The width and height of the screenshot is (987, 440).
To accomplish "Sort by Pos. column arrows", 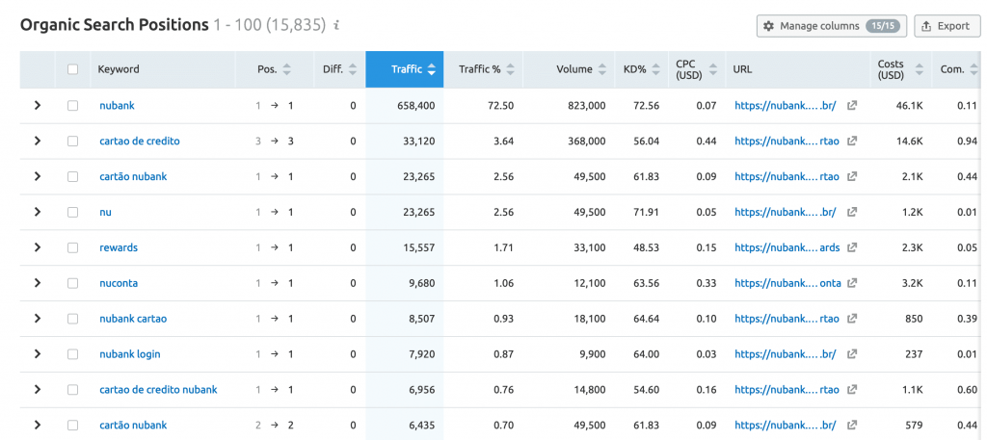I will (287, 69).
